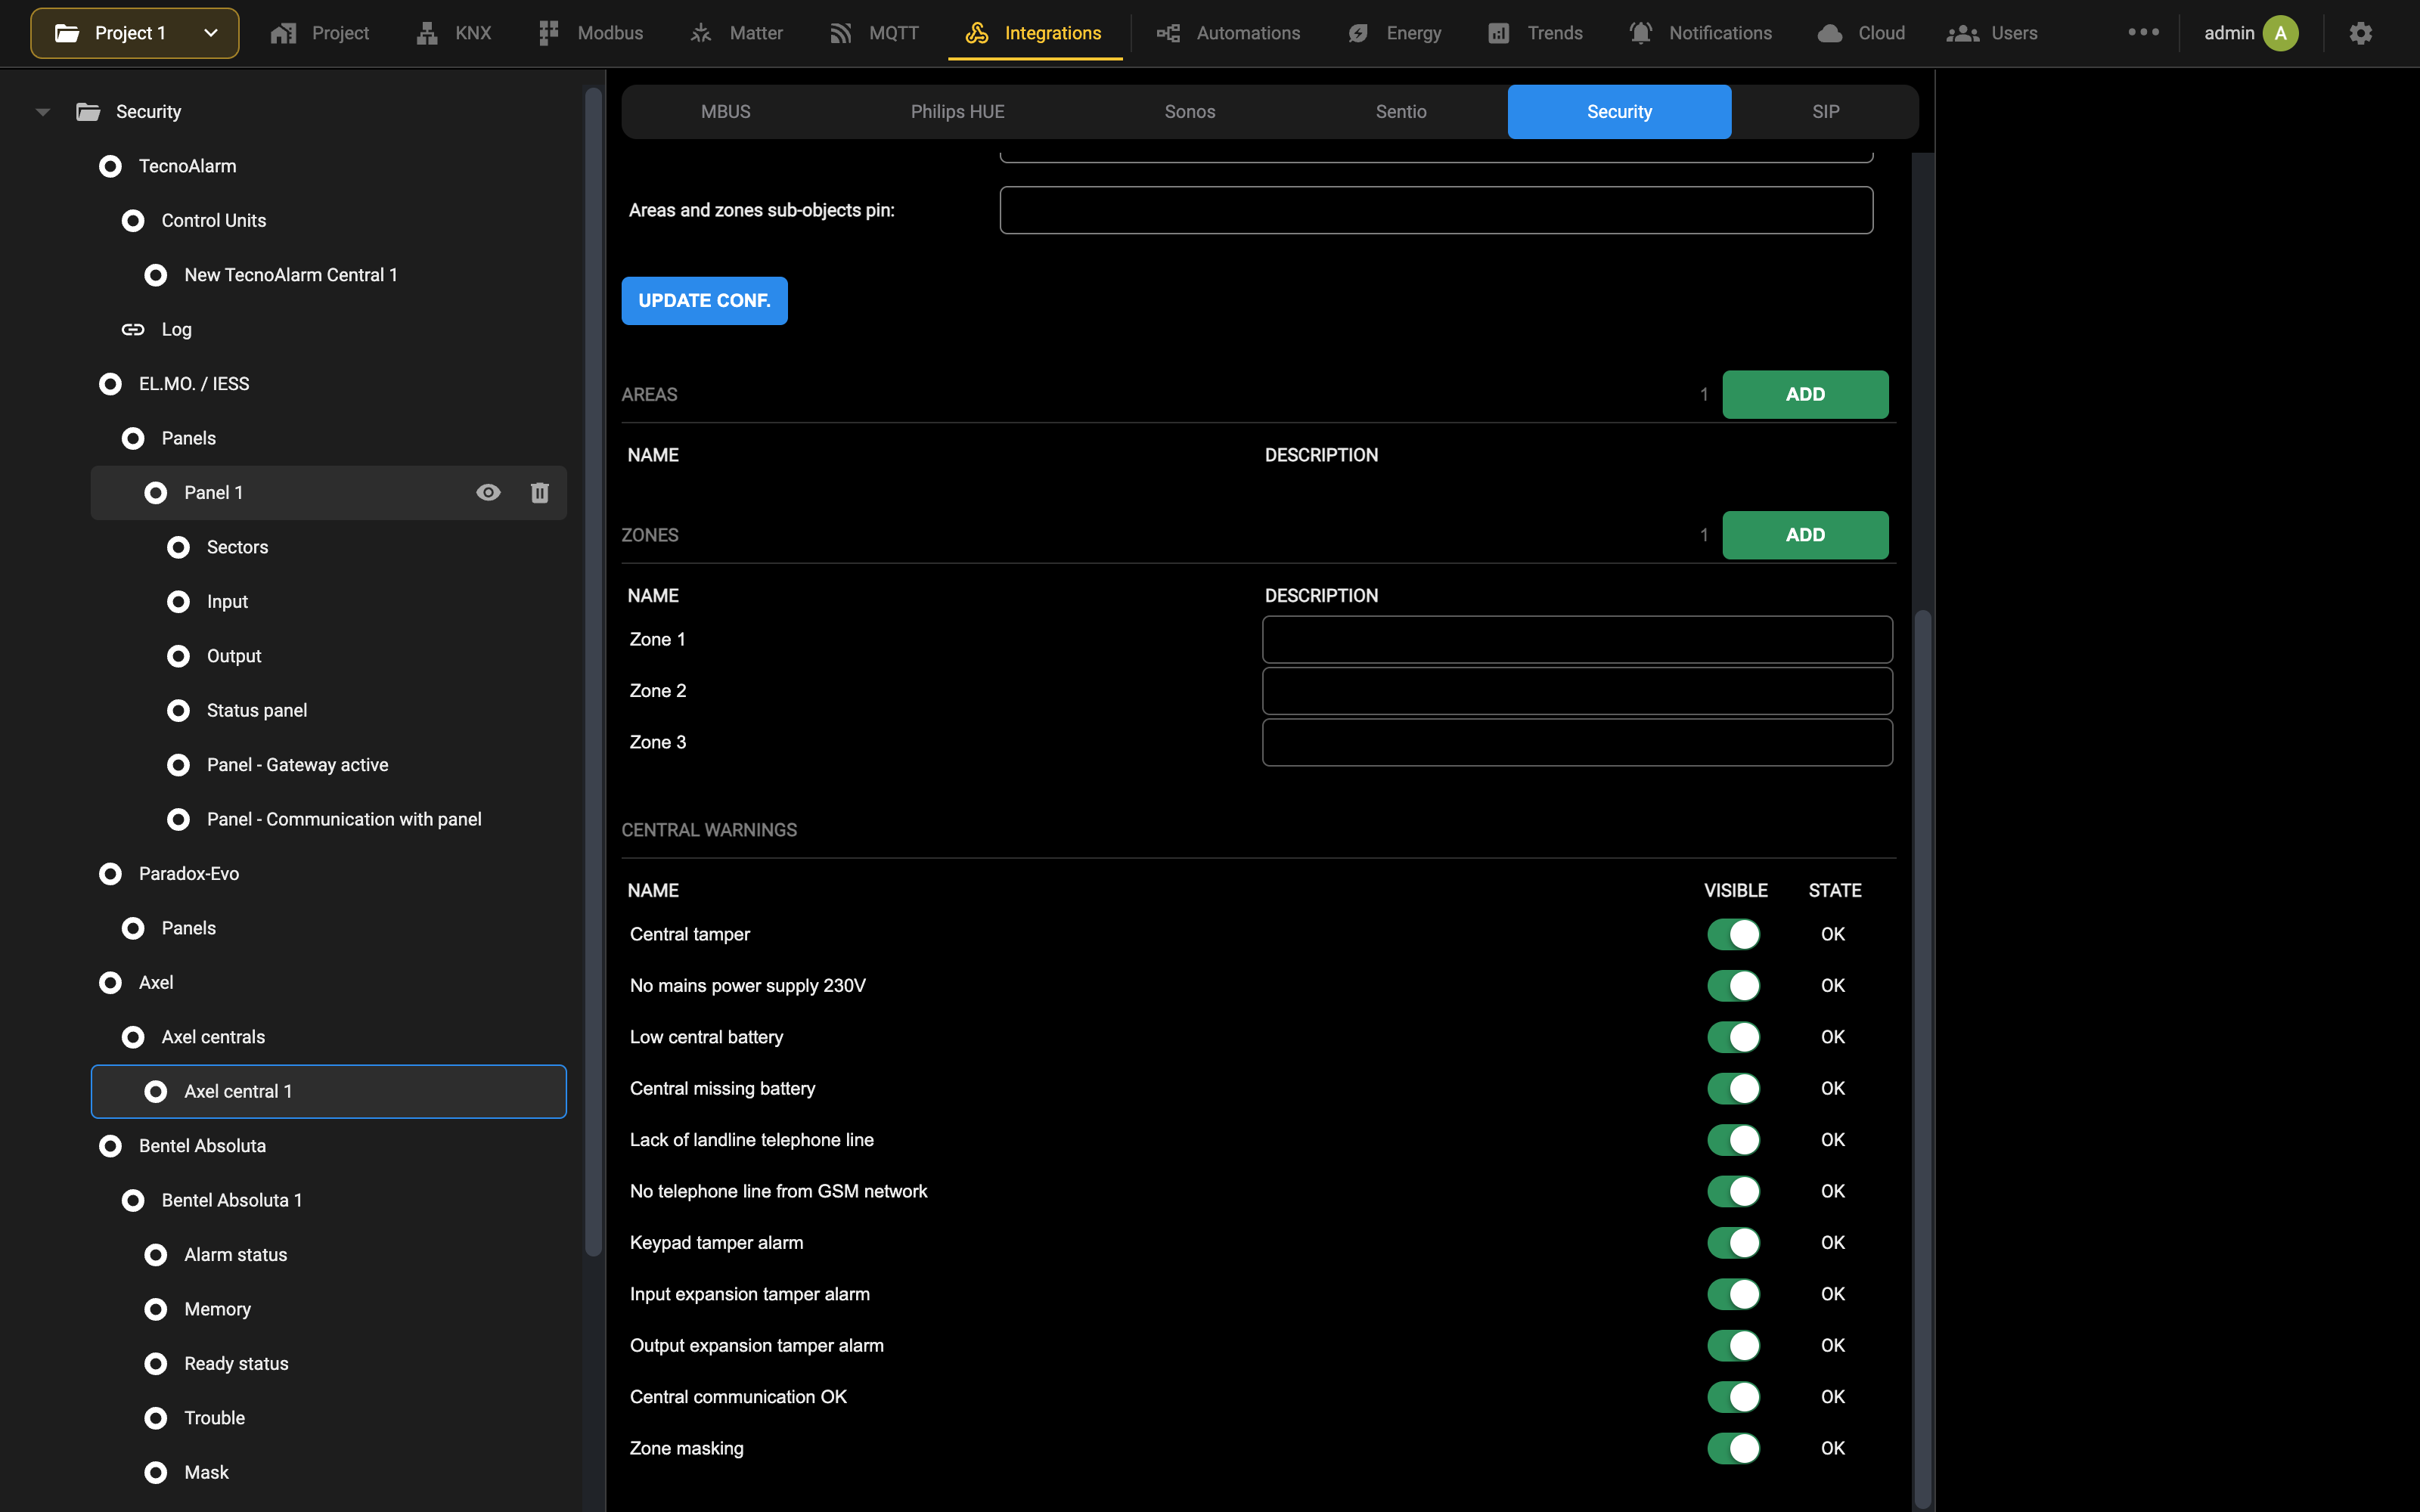Open the Automations icon
This screenshot has width=2420, height=1512.
click(x=1168, y=33)
